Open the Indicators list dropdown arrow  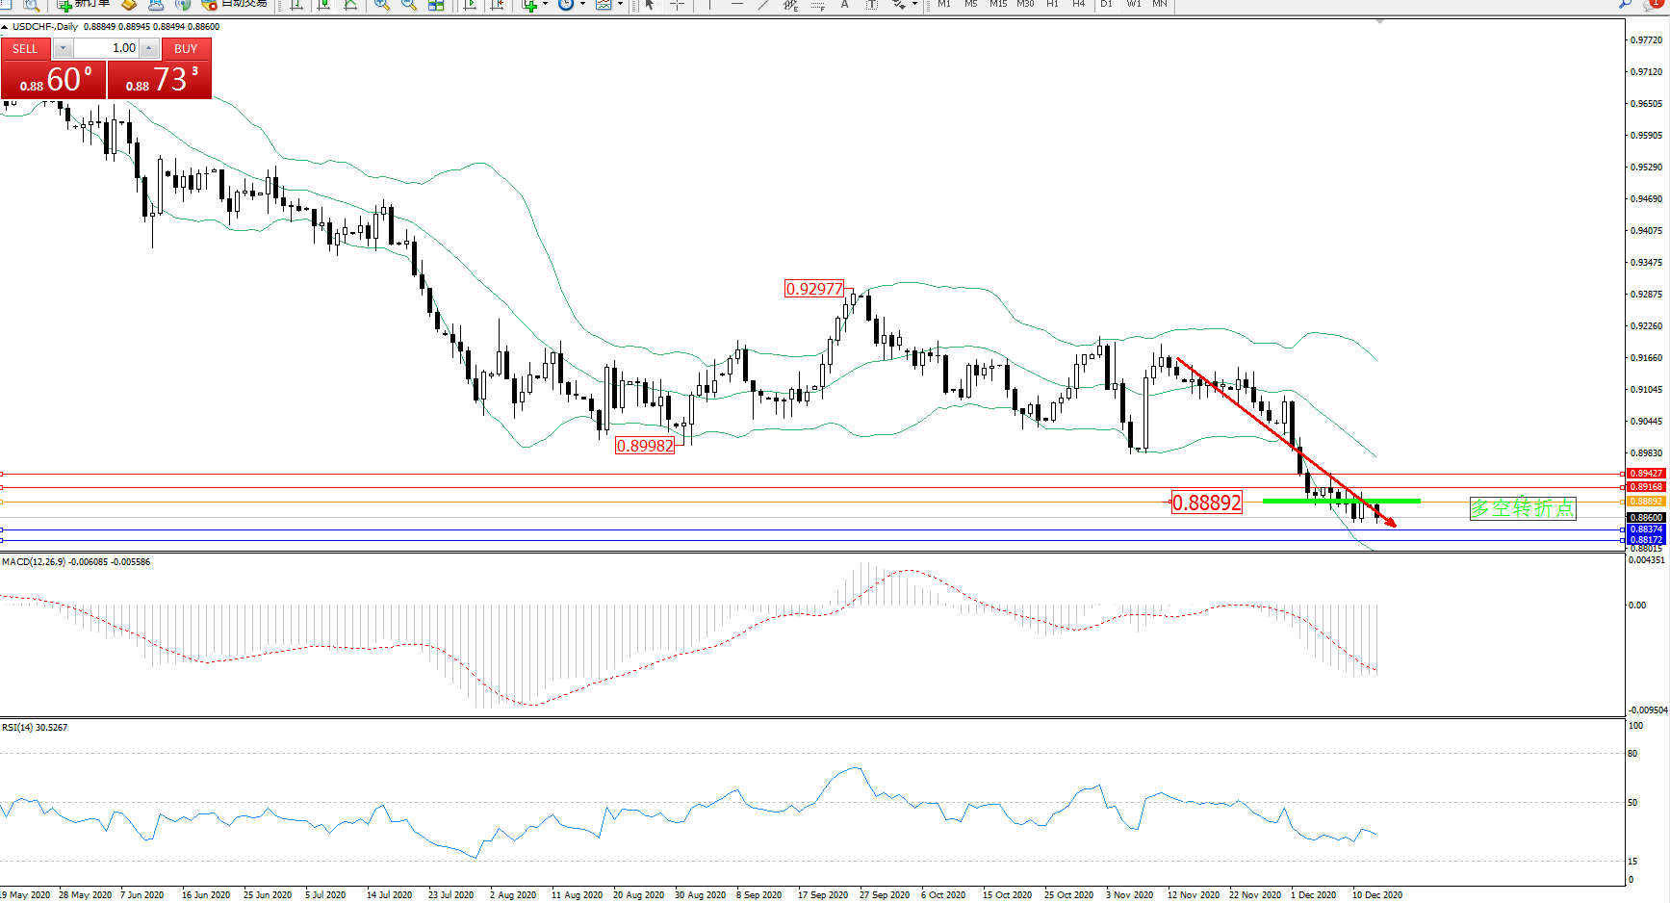[x=545, y=5]
